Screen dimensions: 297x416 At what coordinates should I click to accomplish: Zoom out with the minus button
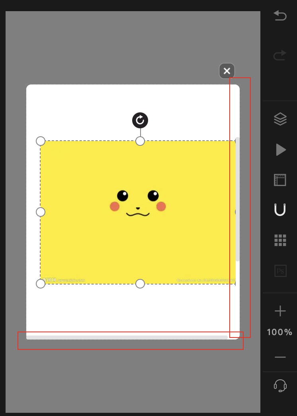coord(280,357)
